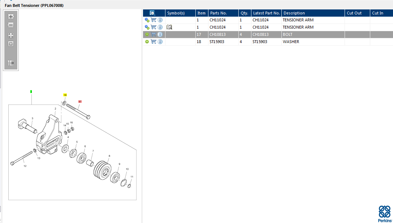Click the ST15903 parts number cell

223,42
